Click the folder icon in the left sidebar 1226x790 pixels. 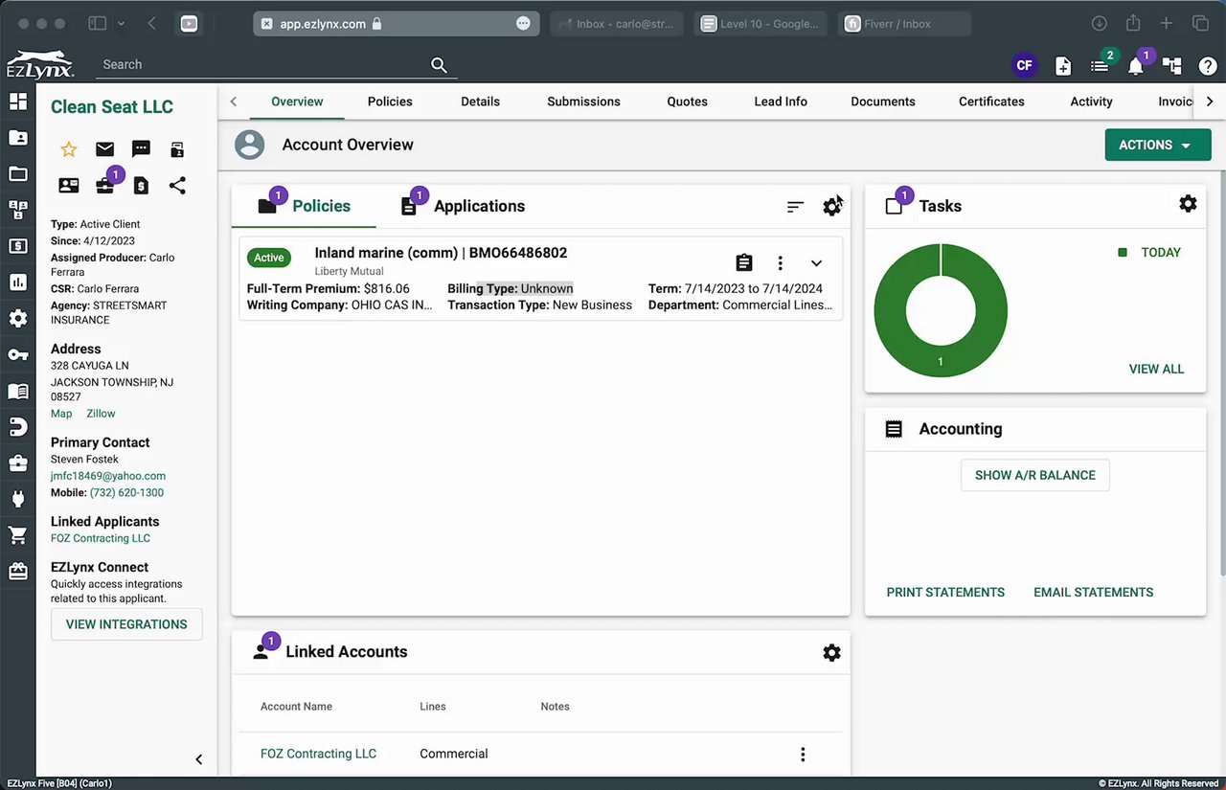coord(18,173)
